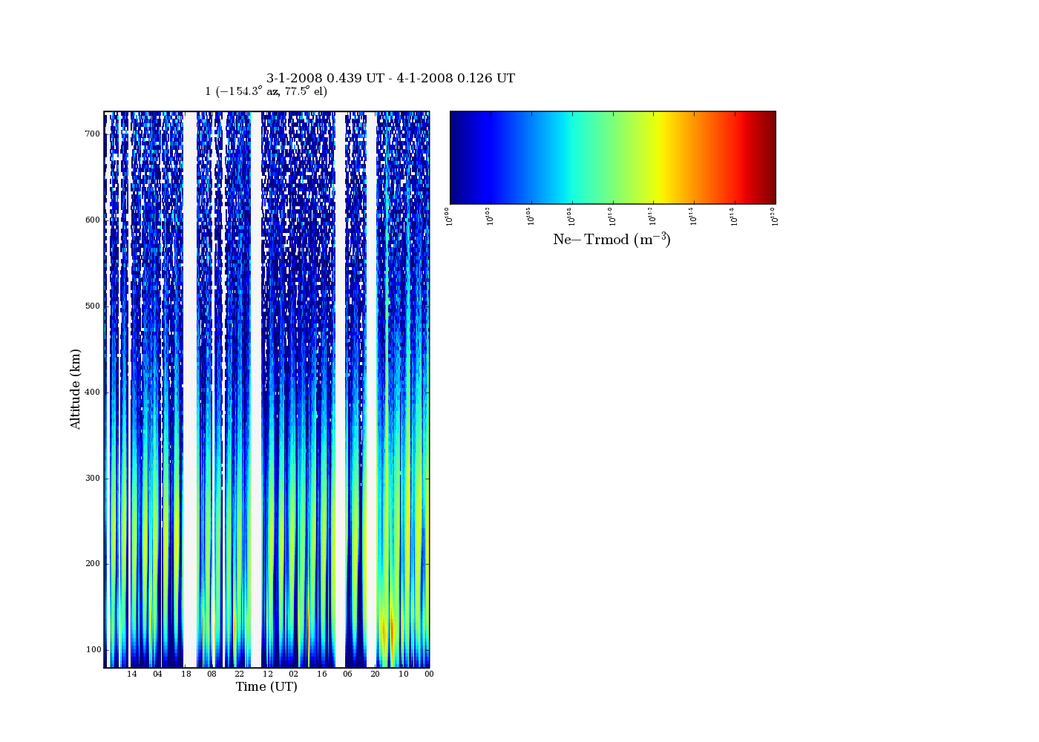This screenshot has width=1039, height=742.
Task: Click the '08' time tick label
Action: point(212,674)
